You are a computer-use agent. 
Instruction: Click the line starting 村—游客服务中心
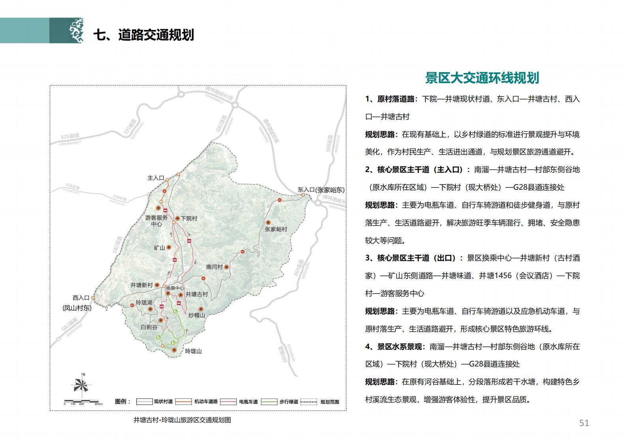(x=395, y=293)
